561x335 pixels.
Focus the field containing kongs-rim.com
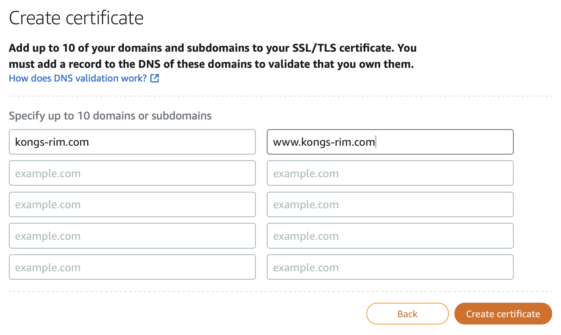(x=132, y=142)
